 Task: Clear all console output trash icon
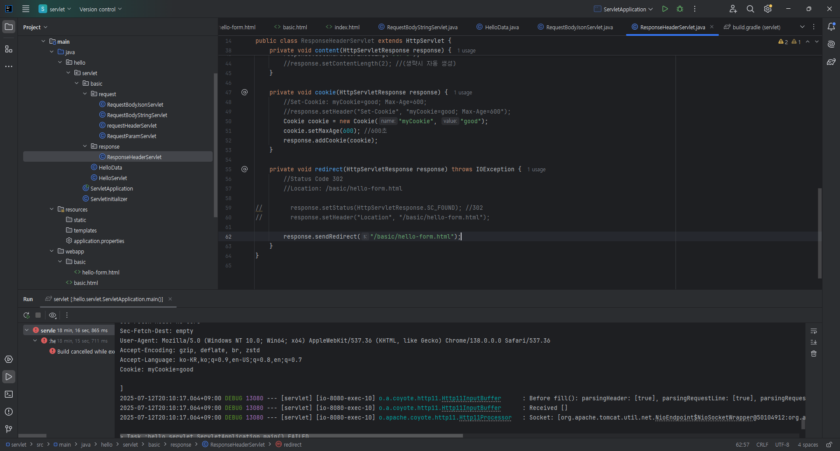click(814, 354)
